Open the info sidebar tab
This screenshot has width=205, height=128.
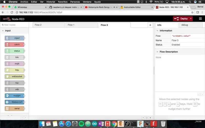[167, 25]
